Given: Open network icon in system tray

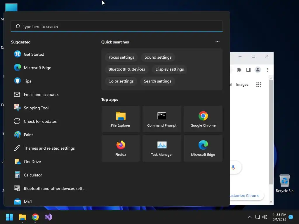Looking at the screenshot, I should point(258,217).
